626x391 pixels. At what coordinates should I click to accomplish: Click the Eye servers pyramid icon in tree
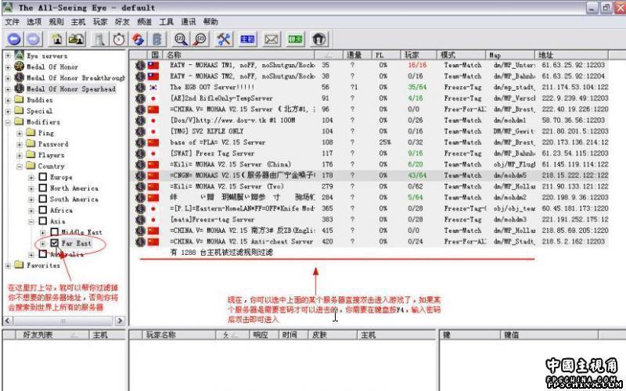point(19,56)
